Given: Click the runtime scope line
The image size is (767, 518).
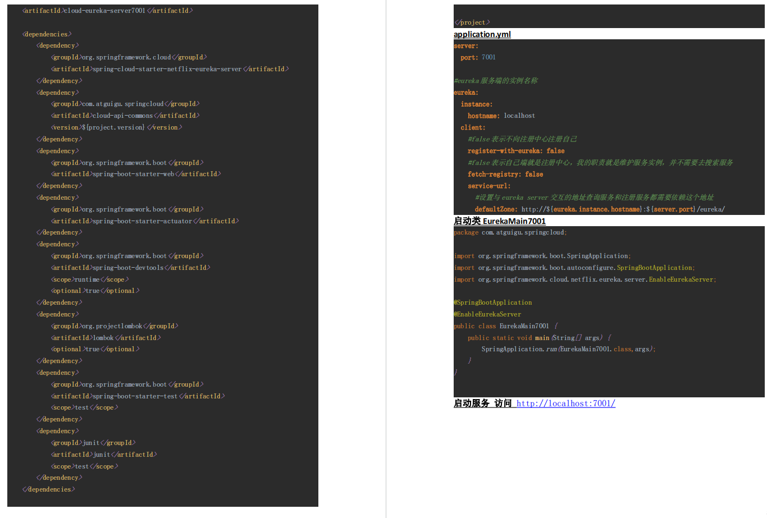Looking at the screenshot, I should click(x=90, y=279).
